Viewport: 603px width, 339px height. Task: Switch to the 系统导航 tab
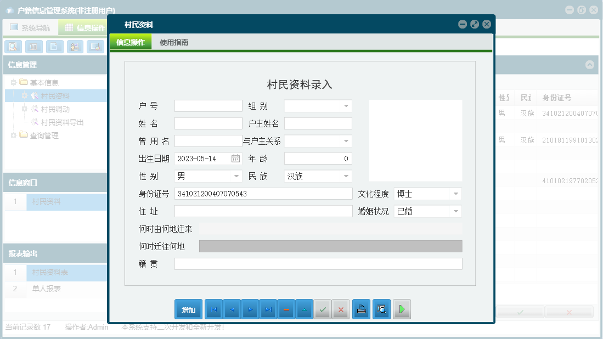pos(31,26)
